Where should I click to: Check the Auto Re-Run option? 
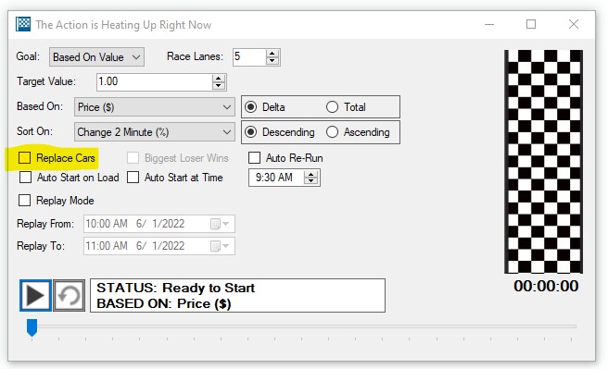click(254, 158)
